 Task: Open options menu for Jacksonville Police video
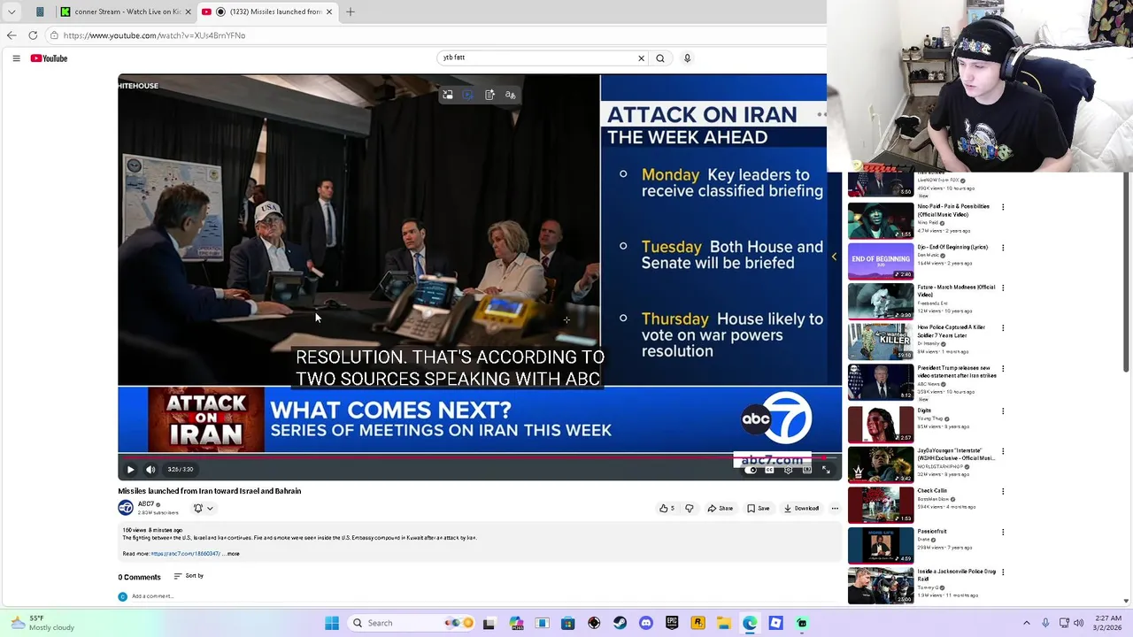tap(1003, 572)
